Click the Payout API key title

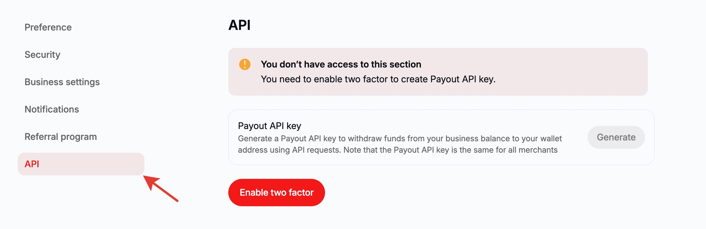point(269,126)
